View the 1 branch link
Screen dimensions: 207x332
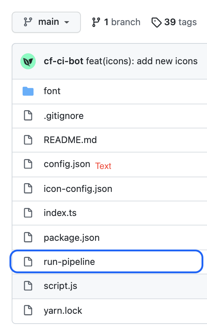pyautogui.click(x=116, y=22)
